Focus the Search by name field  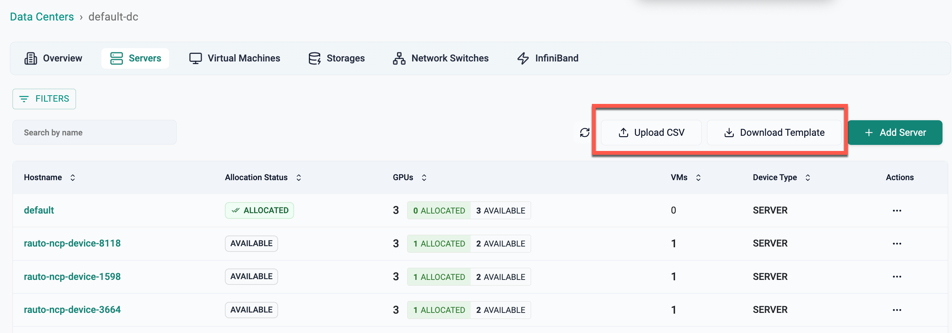[95, 132]
